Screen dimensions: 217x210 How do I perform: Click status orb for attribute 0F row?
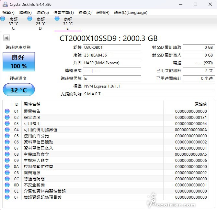click(7, 197)
